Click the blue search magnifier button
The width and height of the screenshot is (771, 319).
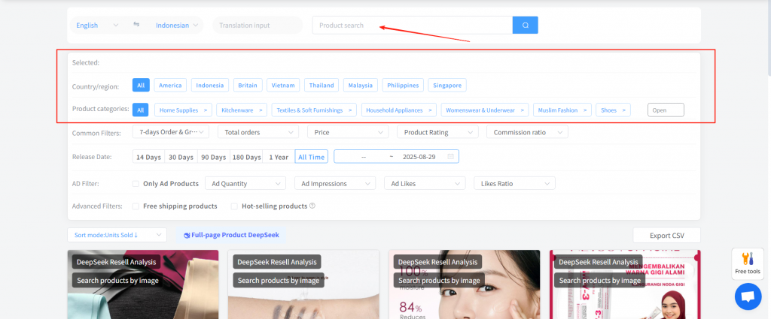(525, 26)
